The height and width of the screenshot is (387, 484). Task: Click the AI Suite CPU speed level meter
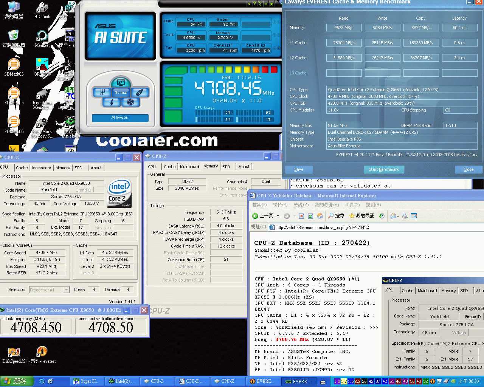click(x=234, y=70)
